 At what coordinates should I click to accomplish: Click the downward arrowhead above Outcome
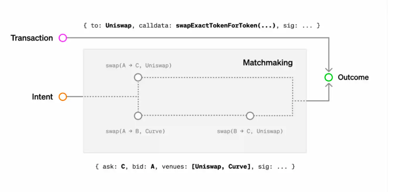(329, 69)
